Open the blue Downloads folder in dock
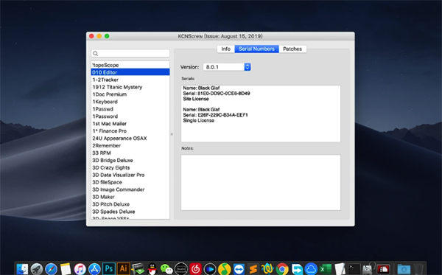This screenshot has height=275, width=442. [404, 269]
